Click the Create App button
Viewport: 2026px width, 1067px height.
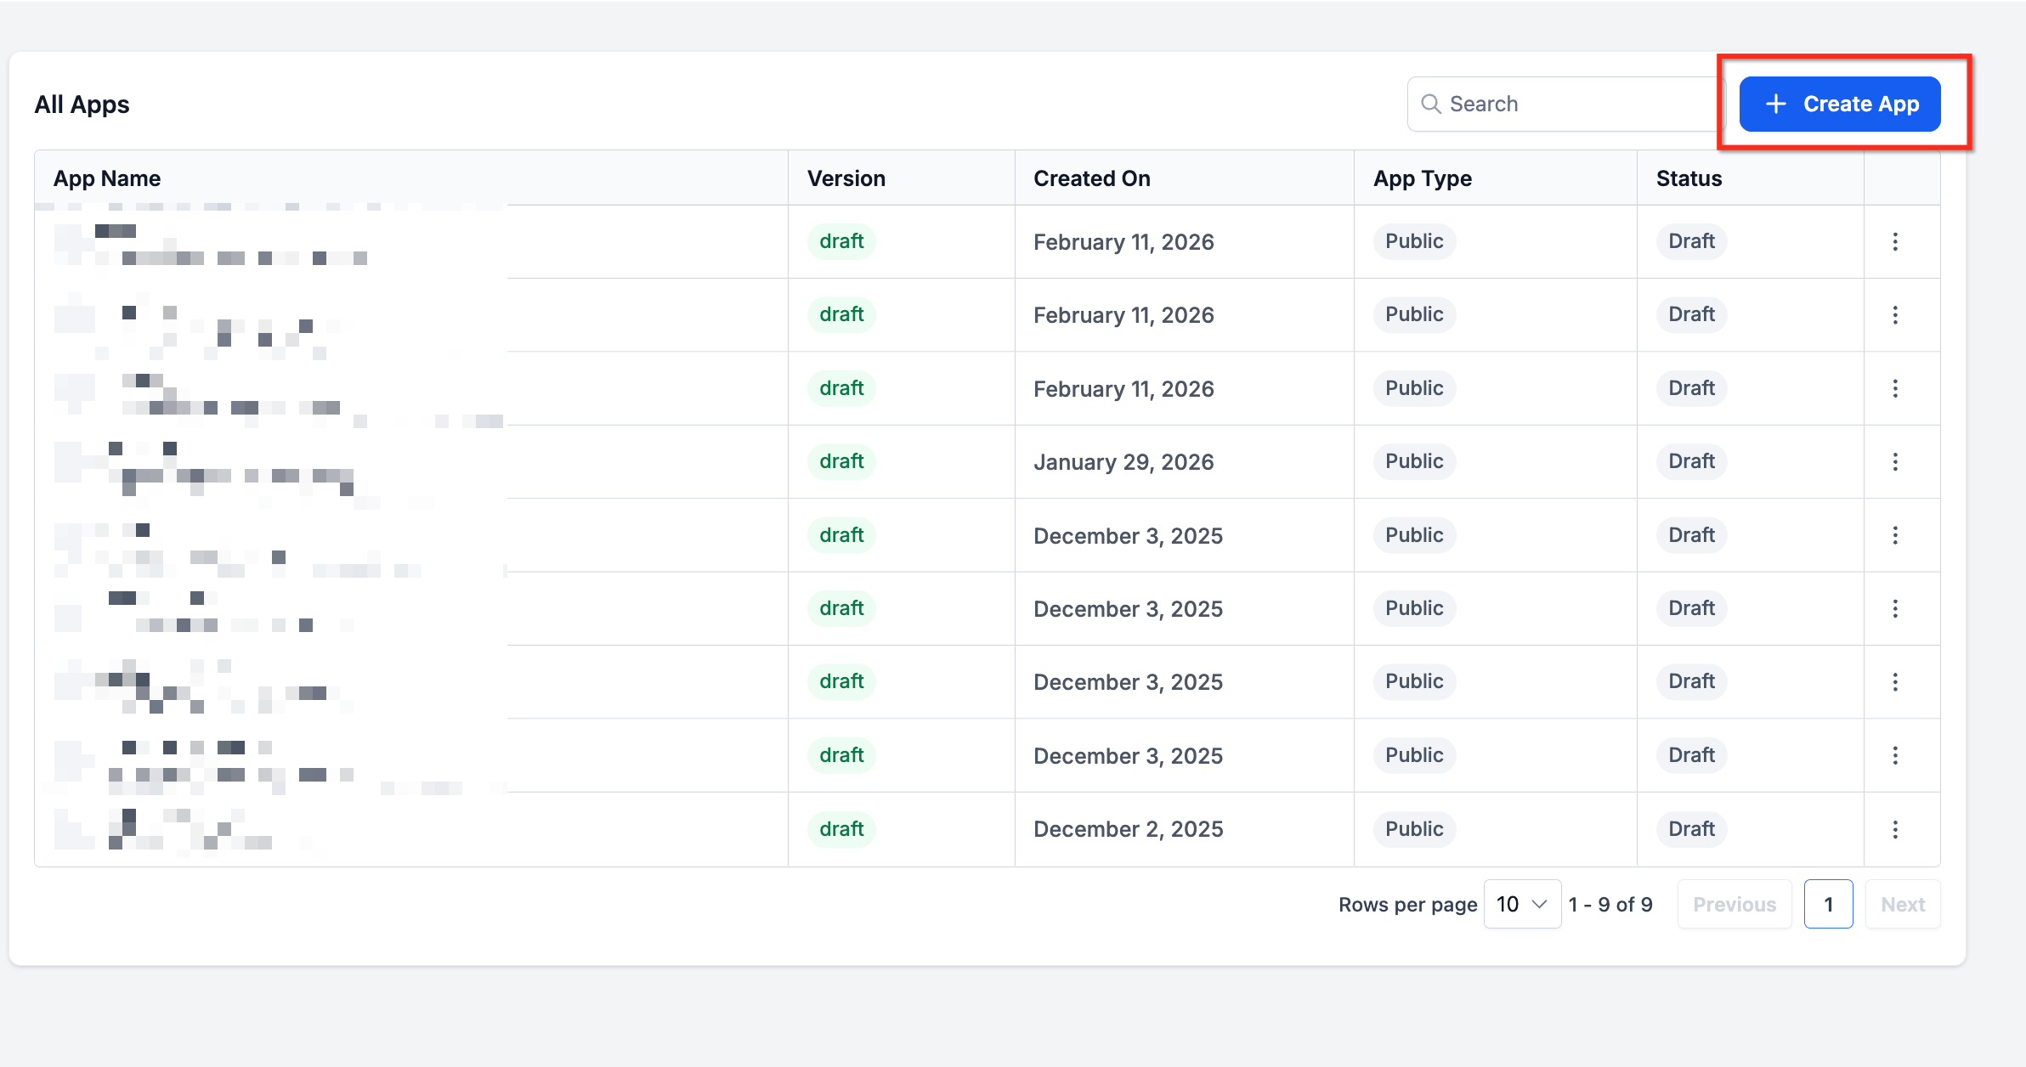1839,104
